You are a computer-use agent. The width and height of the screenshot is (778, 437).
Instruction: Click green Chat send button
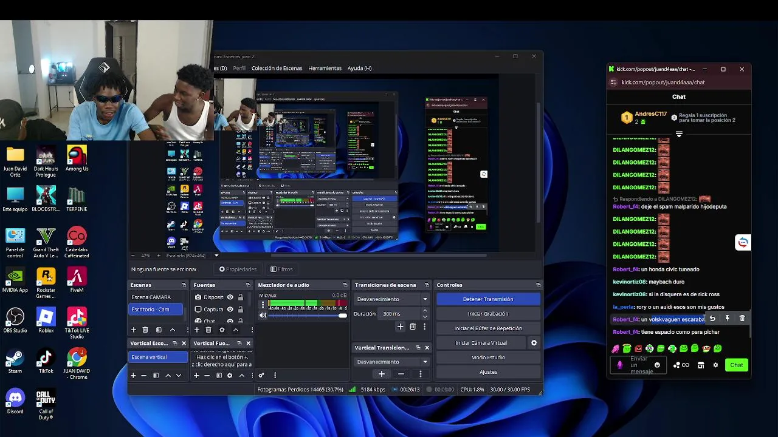(737, 365)
